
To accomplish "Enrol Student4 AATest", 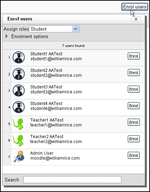I will coord(133,106).
